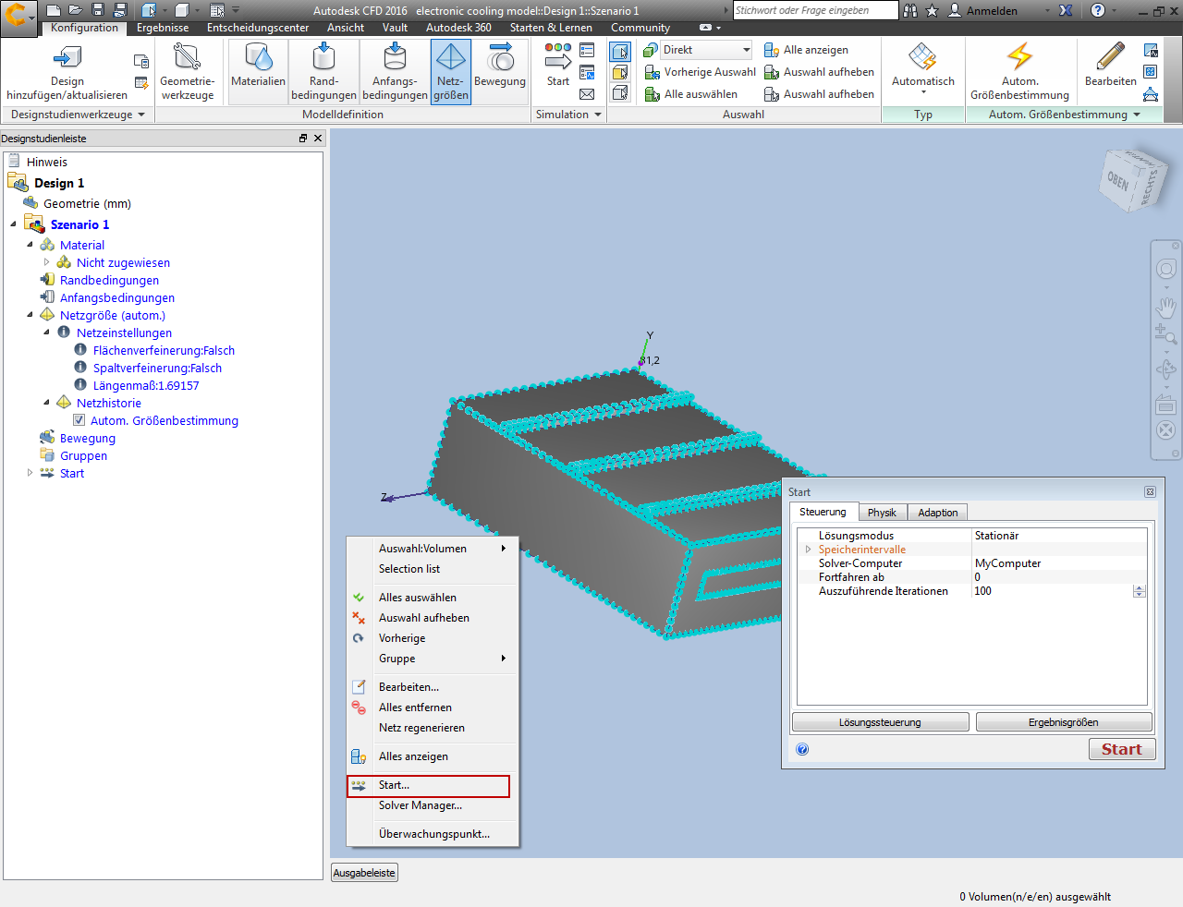Toggle the surface selection mode button
Image resolution: width=1183 pixels, height=907 pixels.
[x=620, y=72]
